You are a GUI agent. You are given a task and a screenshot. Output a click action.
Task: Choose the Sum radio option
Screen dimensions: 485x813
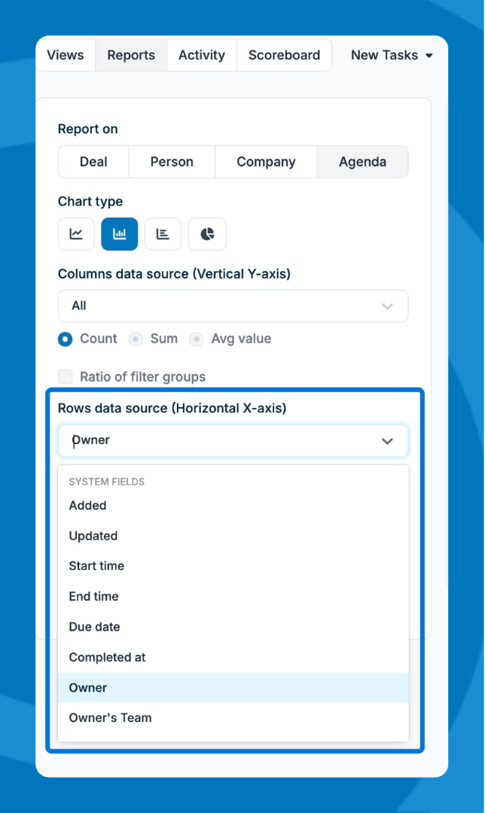click(136, 339)
